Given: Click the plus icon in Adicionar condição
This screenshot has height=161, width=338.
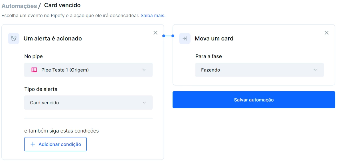Looking at the screenshot, I should 33,144.
